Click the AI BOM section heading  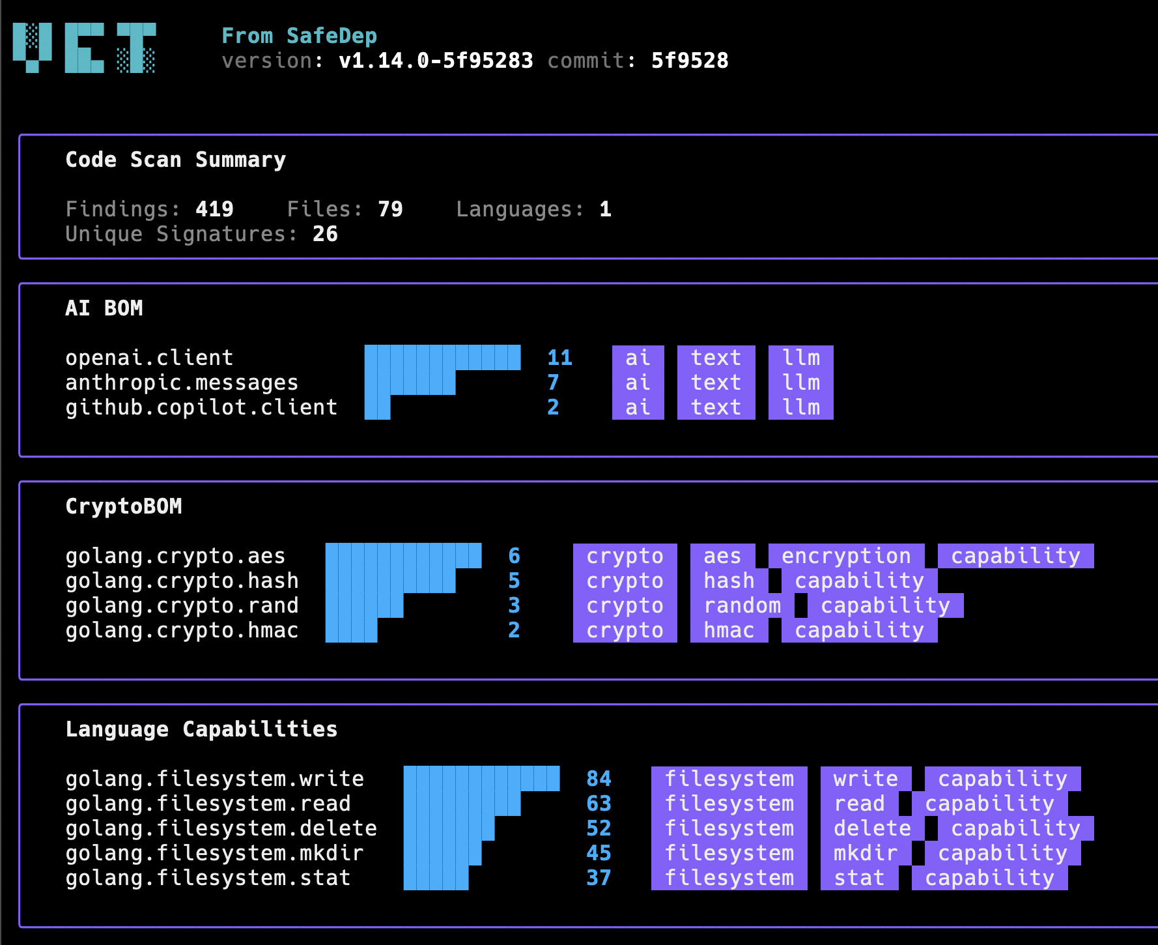[x=104, y=308]
